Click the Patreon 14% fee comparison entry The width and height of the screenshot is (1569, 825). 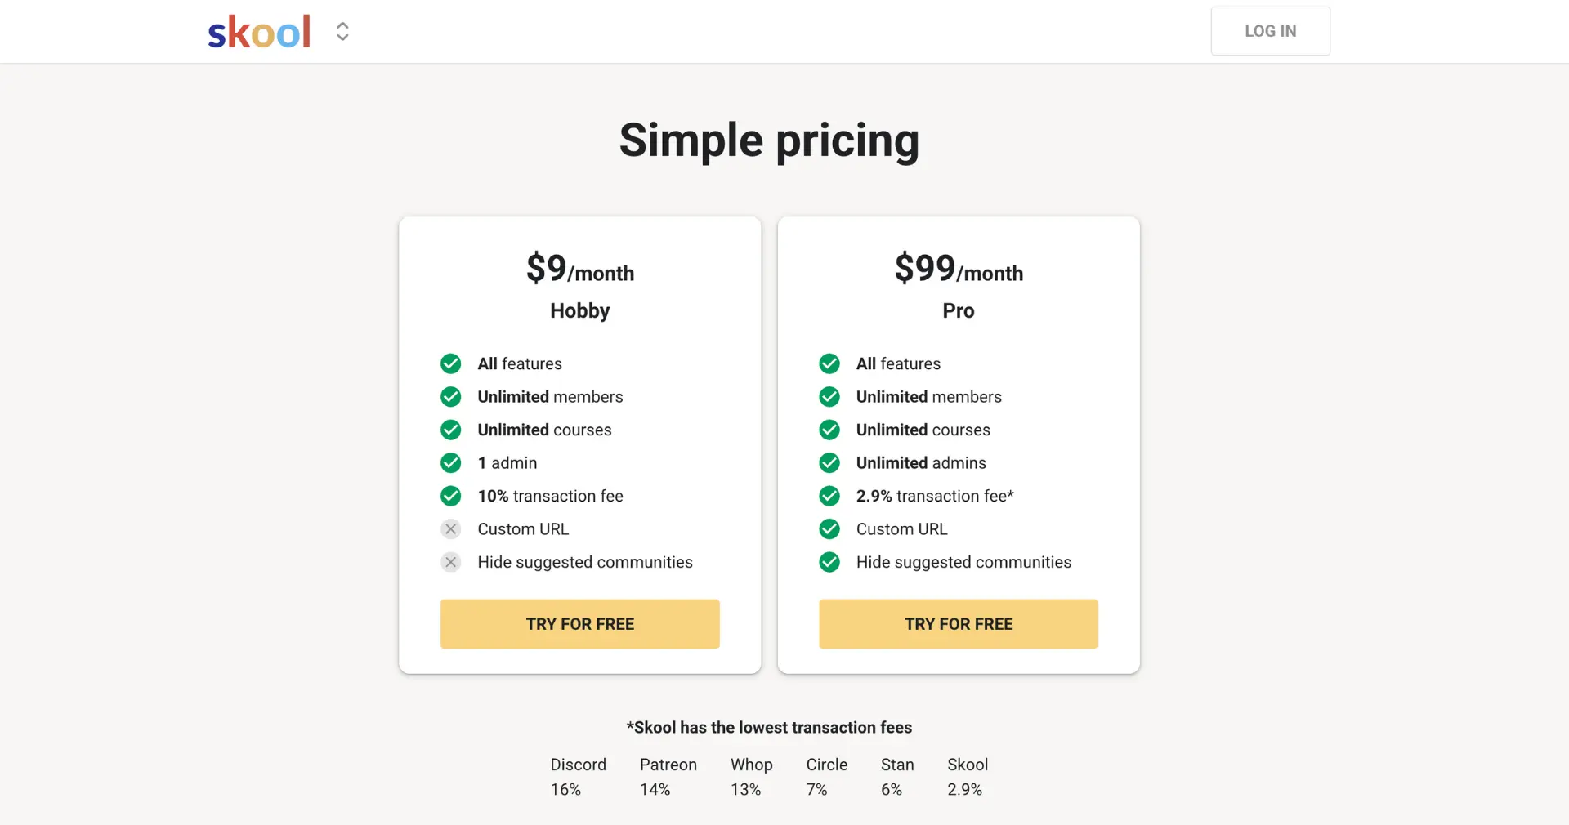pos(668,777)
